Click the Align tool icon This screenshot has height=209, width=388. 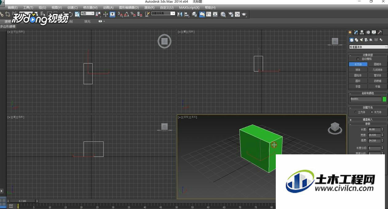click(x=187, y=14)
